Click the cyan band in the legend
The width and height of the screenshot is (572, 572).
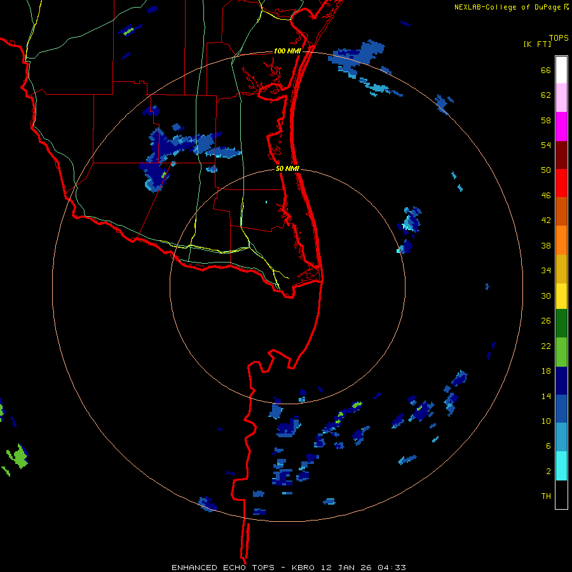[x=561, y=466]
